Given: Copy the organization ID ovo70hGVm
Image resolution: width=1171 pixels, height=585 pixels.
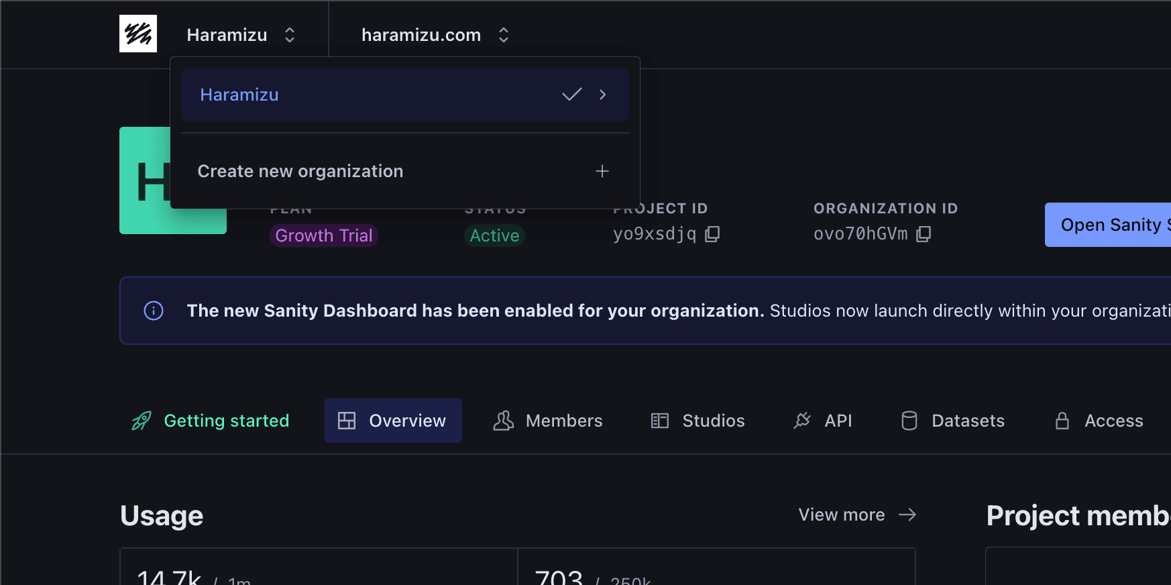Looking at the screenshot, I should pyautogui.click(x=924, y=233).
